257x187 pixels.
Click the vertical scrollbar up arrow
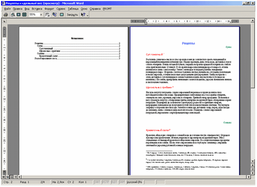pos(252,21)
